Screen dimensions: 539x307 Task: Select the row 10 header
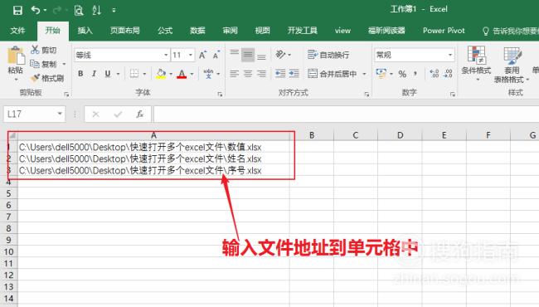[x=8, y=251]
